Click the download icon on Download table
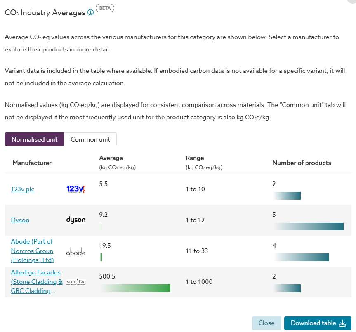Image resolution: width=356 pixels, height=332 pixels. point(342,323)
